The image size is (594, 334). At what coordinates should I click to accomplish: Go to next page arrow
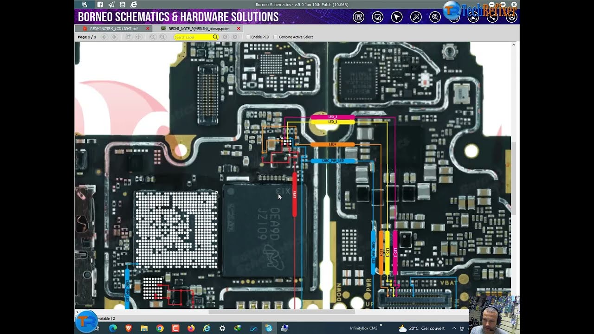click(x=114, y=37)
